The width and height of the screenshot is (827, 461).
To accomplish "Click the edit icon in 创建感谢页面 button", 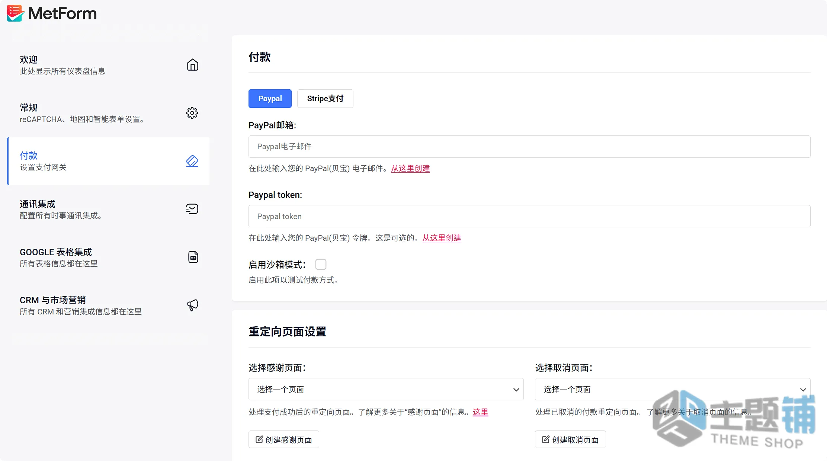I will [259, 439].
